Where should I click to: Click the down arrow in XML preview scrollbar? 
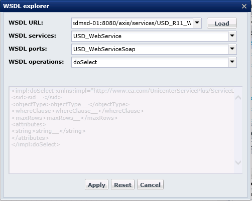tap(238, 162)
